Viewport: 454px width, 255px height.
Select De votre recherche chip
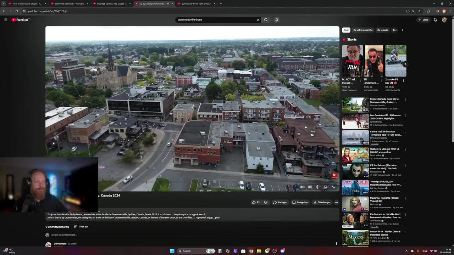coord(363,30)
